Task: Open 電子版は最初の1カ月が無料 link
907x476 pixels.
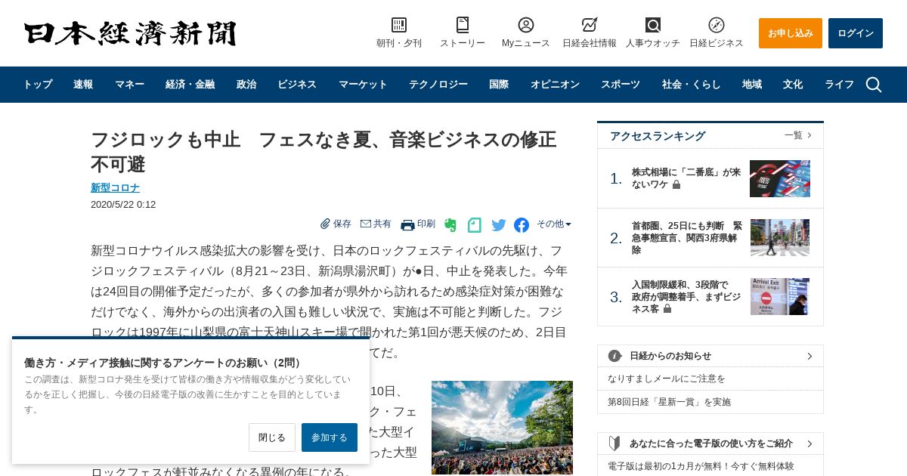Action: [701, 466]
